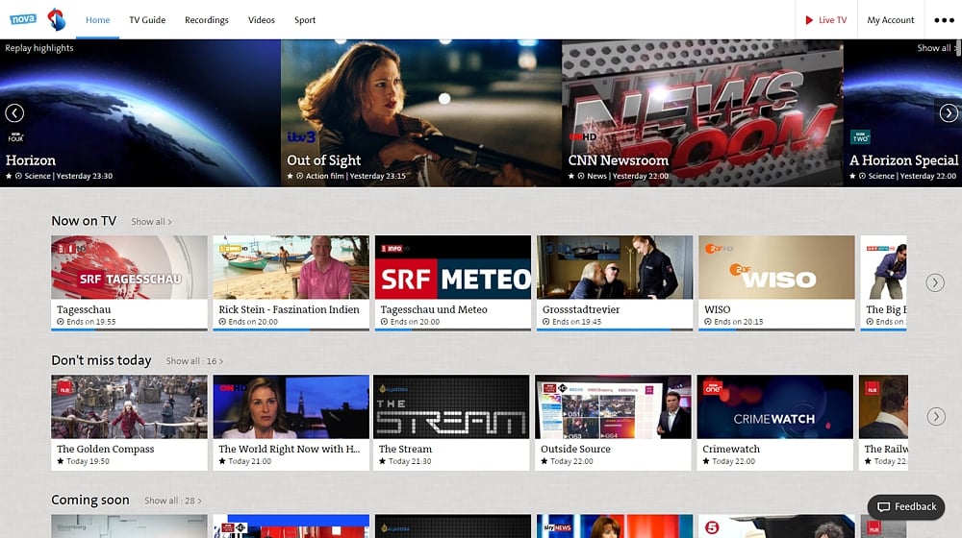Open the Outside Source thumbnail
962x538 pixels.
[613, 407]
